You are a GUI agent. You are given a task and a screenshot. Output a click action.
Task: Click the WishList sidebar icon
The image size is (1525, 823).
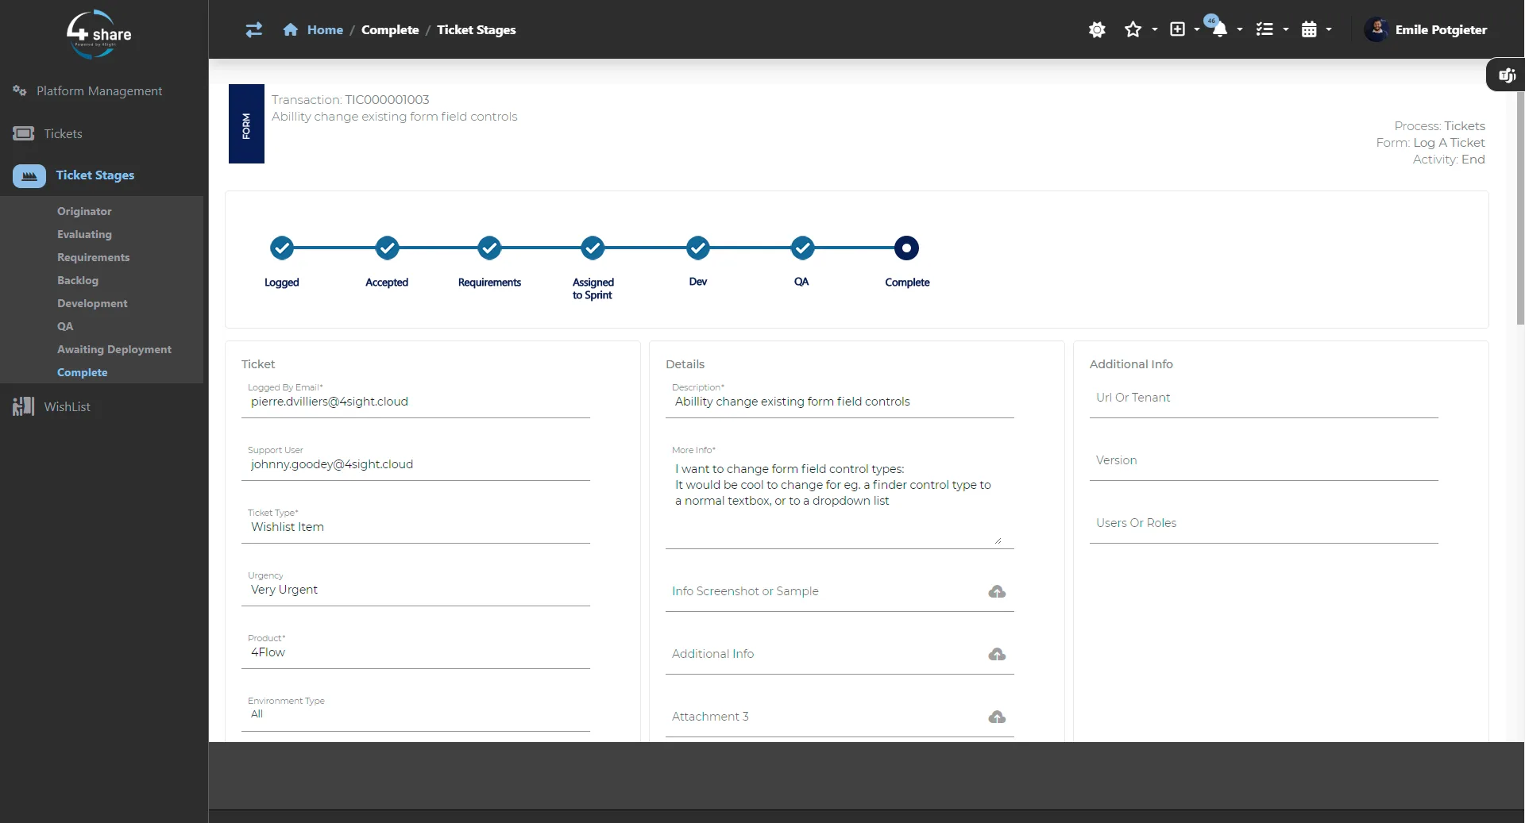point(24,406)
